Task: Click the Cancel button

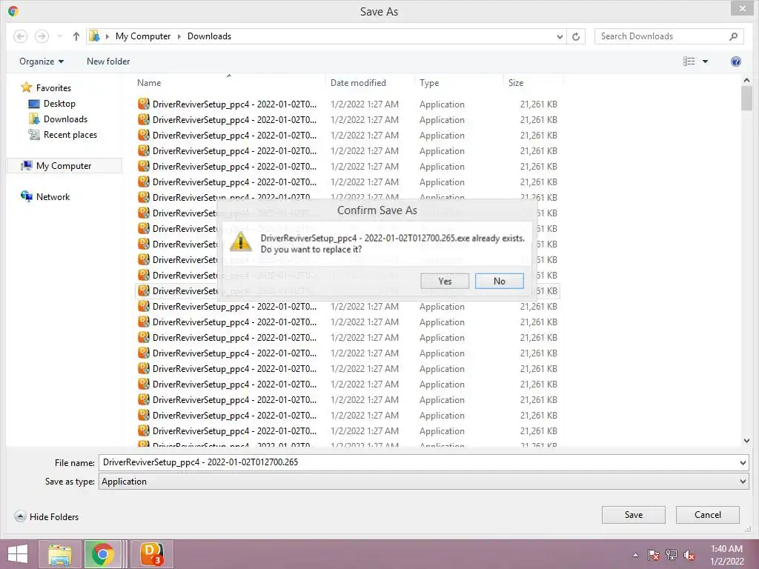Action: click(707, 515)
